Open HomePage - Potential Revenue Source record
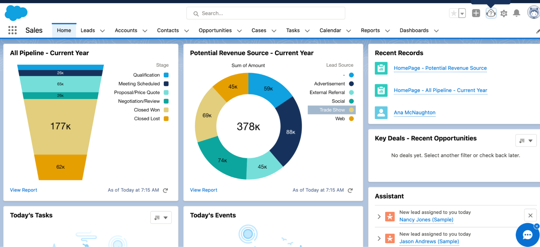540x247 pixels. (x=440, y=68)
